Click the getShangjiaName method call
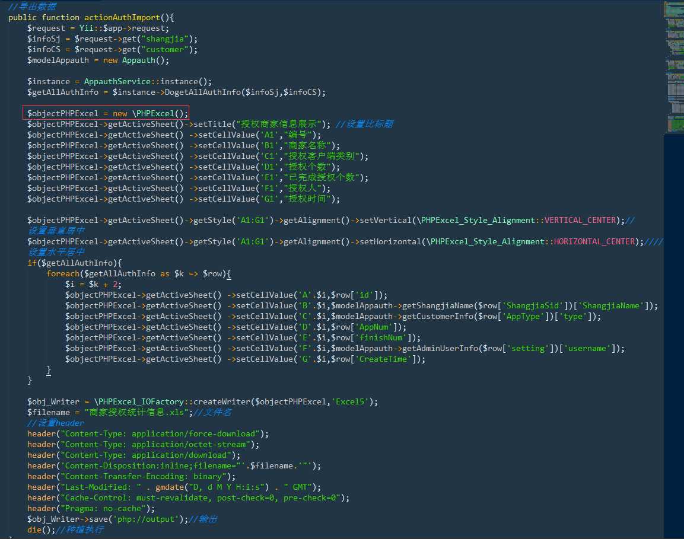Image resolution: width=684 pixels, height=539 pixels. point(438,306)
